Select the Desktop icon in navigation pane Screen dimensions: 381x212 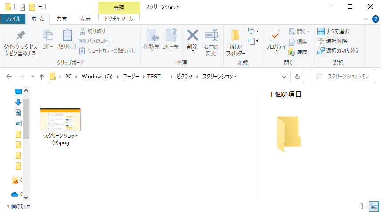[18, 92]
